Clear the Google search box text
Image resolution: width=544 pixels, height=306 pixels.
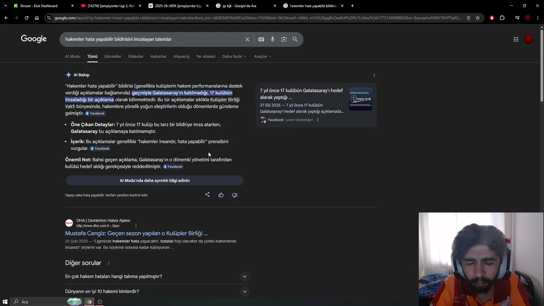coord(247,39)
